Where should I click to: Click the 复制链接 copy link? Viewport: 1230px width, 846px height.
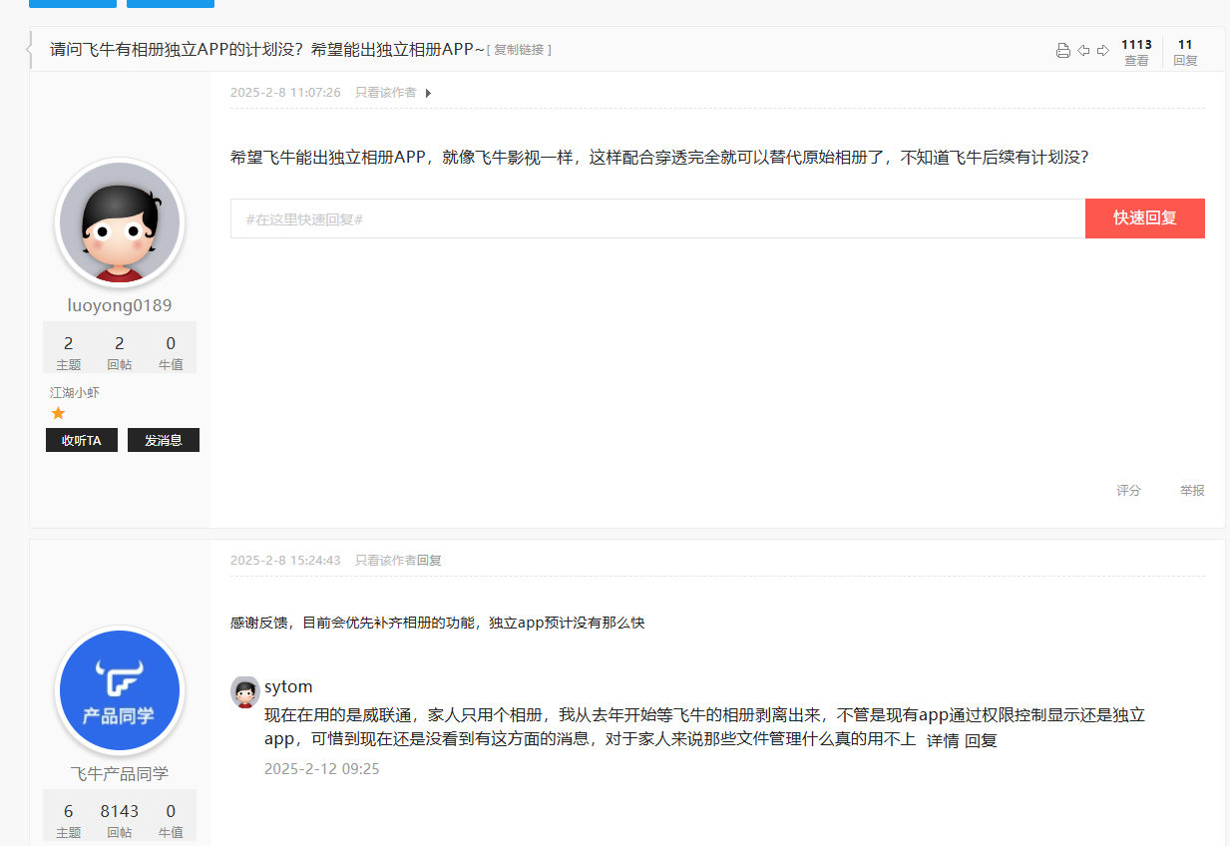[x=519, y=50]
